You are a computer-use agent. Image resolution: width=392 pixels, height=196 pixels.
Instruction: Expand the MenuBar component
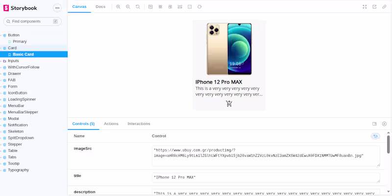[16, 106]
